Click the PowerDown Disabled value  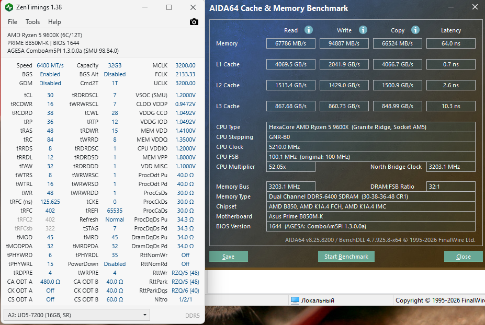pos(115,264)
